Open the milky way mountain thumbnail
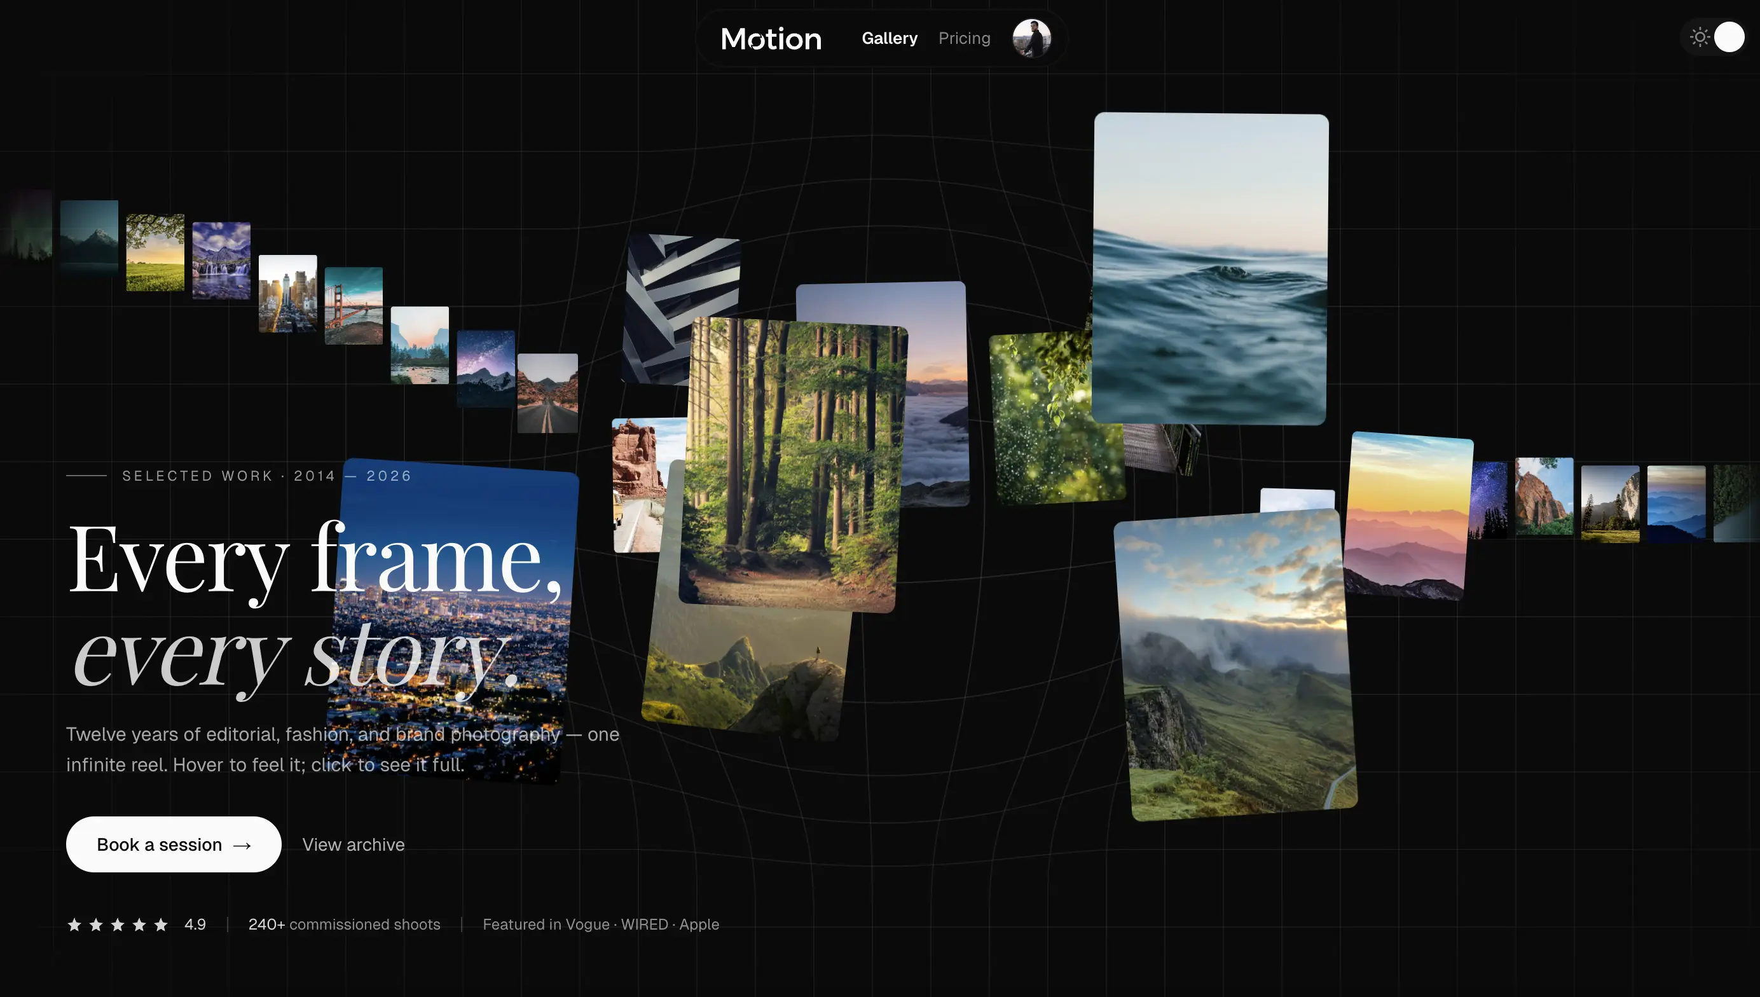 (x=485, y=368)
